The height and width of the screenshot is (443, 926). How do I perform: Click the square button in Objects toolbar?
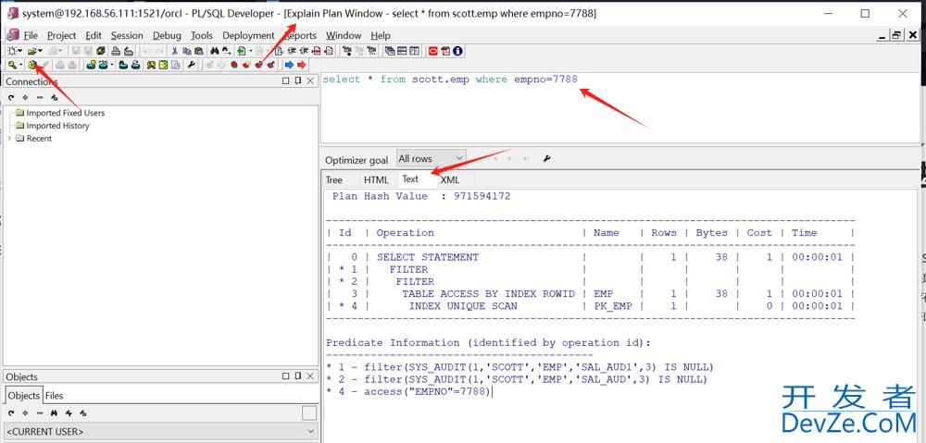point(309,412)
